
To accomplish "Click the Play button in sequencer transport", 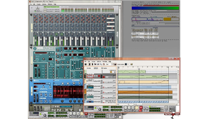I will coord(137,108).
